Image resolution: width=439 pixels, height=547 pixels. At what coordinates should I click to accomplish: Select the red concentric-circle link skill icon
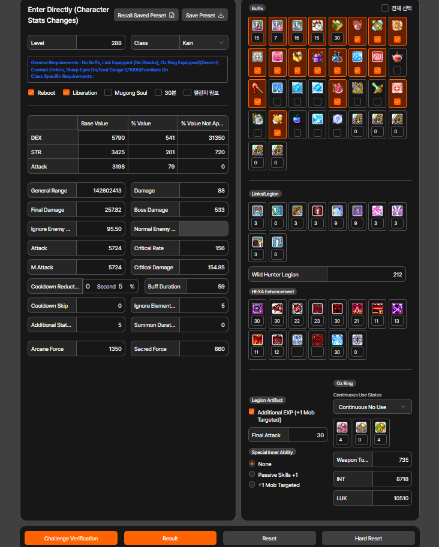click(317, 211)
